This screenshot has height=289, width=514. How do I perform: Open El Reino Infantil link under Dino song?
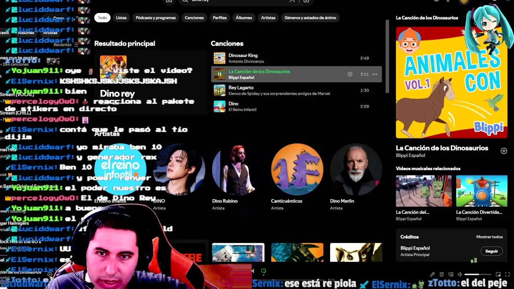[242, 110]
